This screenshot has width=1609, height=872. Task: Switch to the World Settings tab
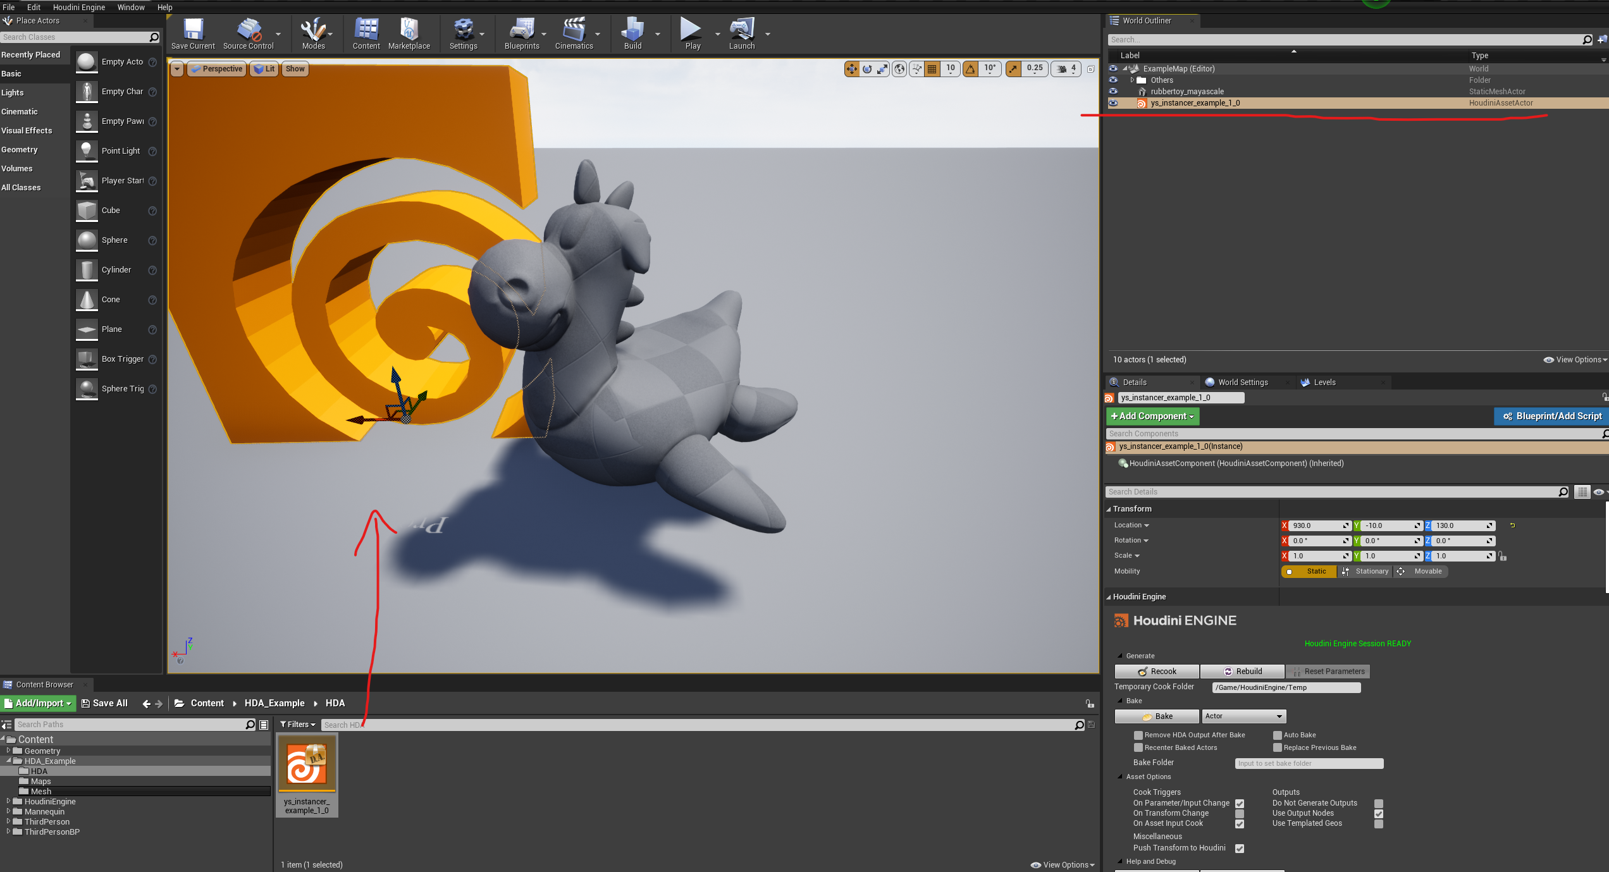(1243, 382)
